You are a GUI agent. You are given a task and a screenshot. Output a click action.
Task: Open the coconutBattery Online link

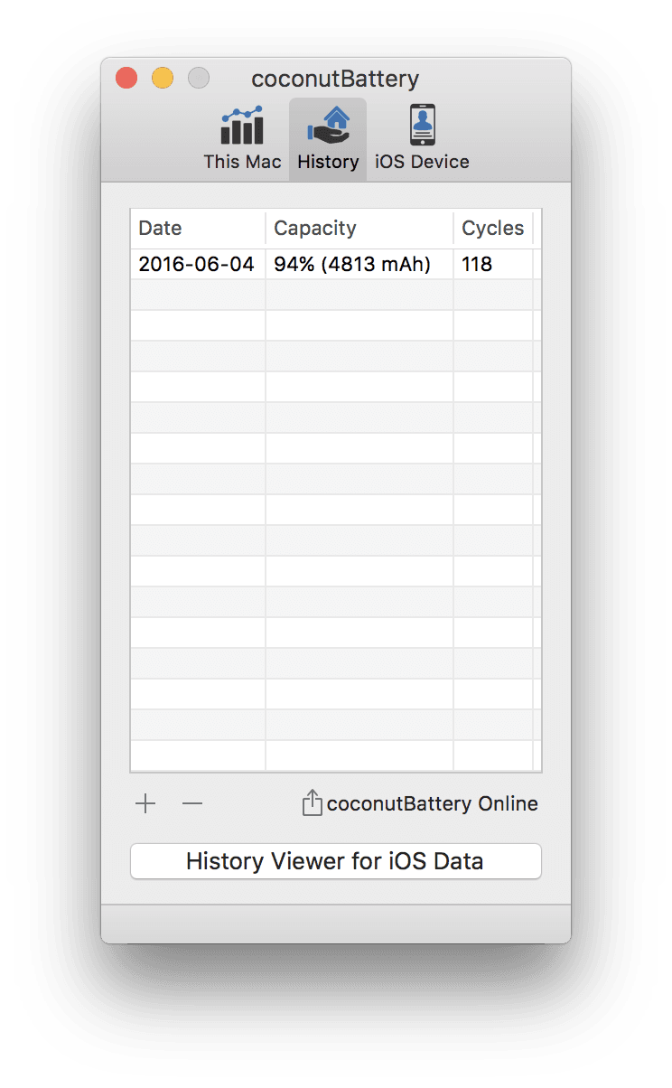click(433, 803)
